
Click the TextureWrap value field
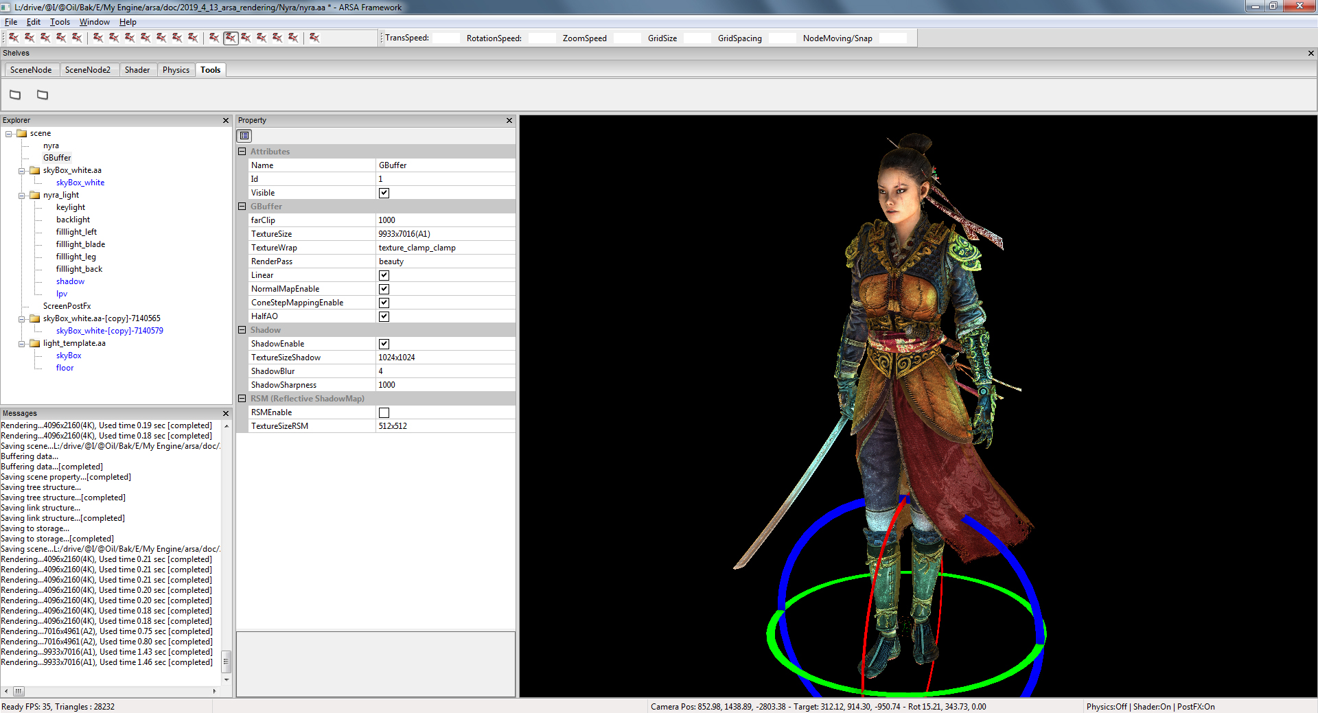(x=445, y=247)
